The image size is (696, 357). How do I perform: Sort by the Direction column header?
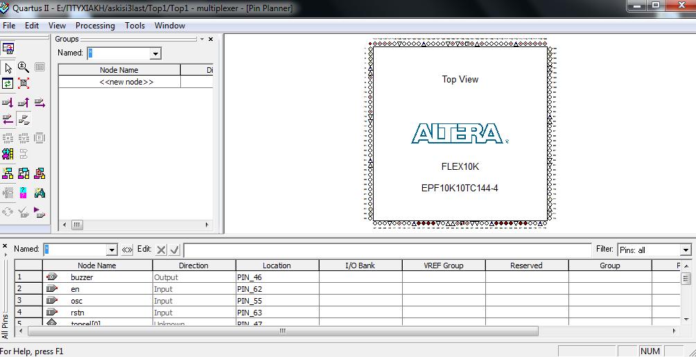pos(194,265)
